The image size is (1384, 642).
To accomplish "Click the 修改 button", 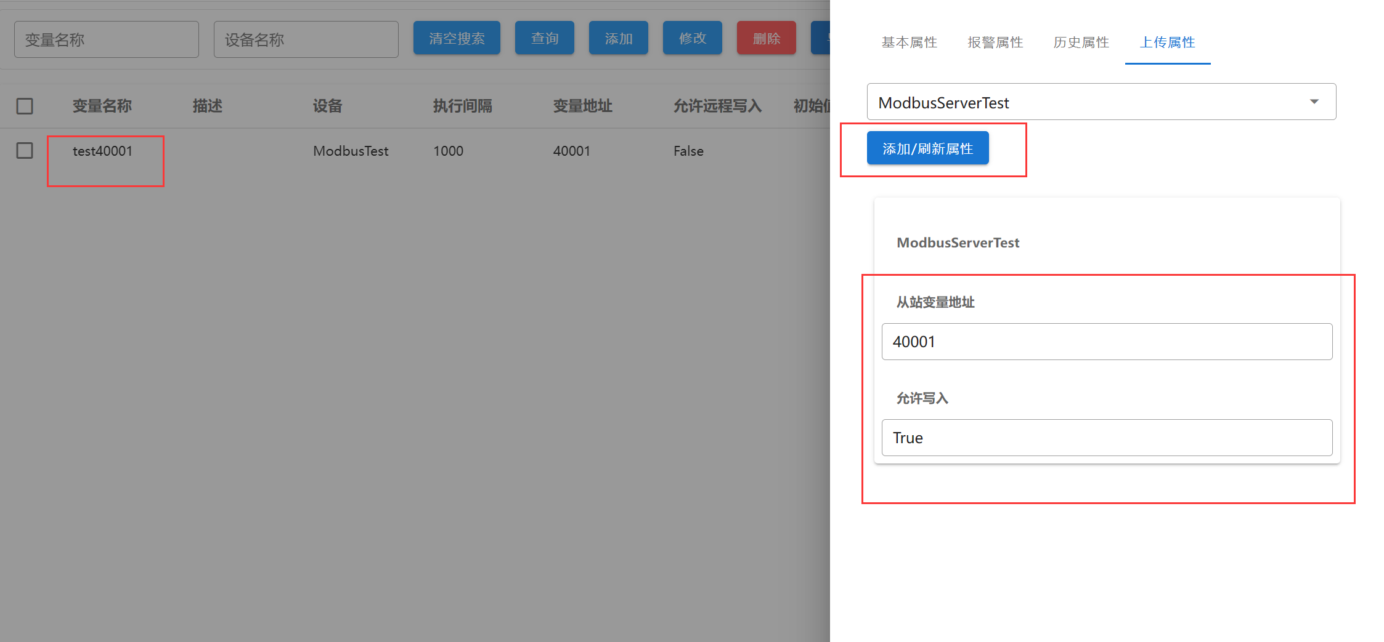I will 692,38.
